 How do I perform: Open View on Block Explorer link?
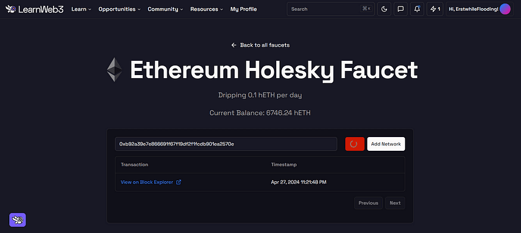click(147, 182)
